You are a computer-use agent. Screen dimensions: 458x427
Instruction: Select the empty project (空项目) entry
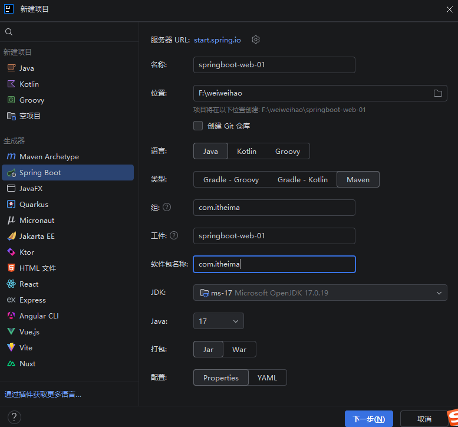68,116
